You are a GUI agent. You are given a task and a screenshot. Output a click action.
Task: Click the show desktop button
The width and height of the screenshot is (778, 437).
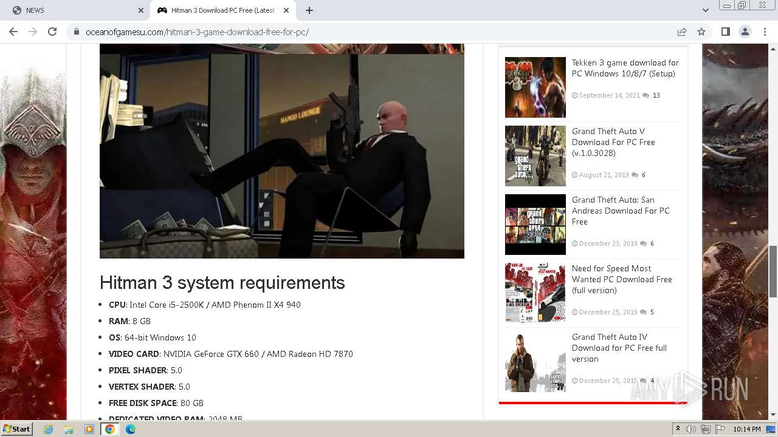point(772,429)
